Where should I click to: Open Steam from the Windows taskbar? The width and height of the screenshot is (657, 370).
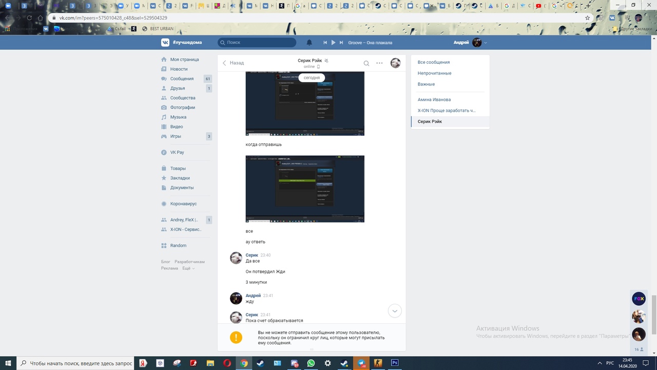point(260,363)
